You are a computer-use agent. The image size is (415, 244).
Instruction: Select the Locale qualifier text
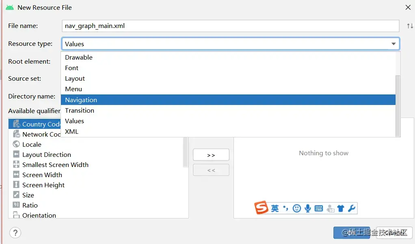32,144
